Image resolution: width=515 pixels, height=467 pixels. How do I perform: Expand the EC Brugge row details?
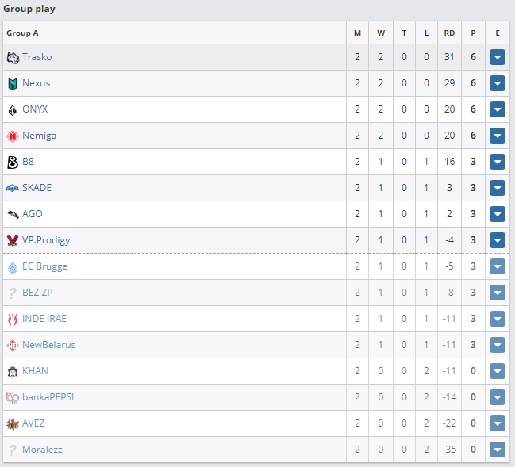coord(498,266)
